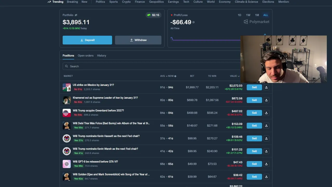Sell the Bad Bunny Album position
The image size is (332, 187).
(254, 125)
